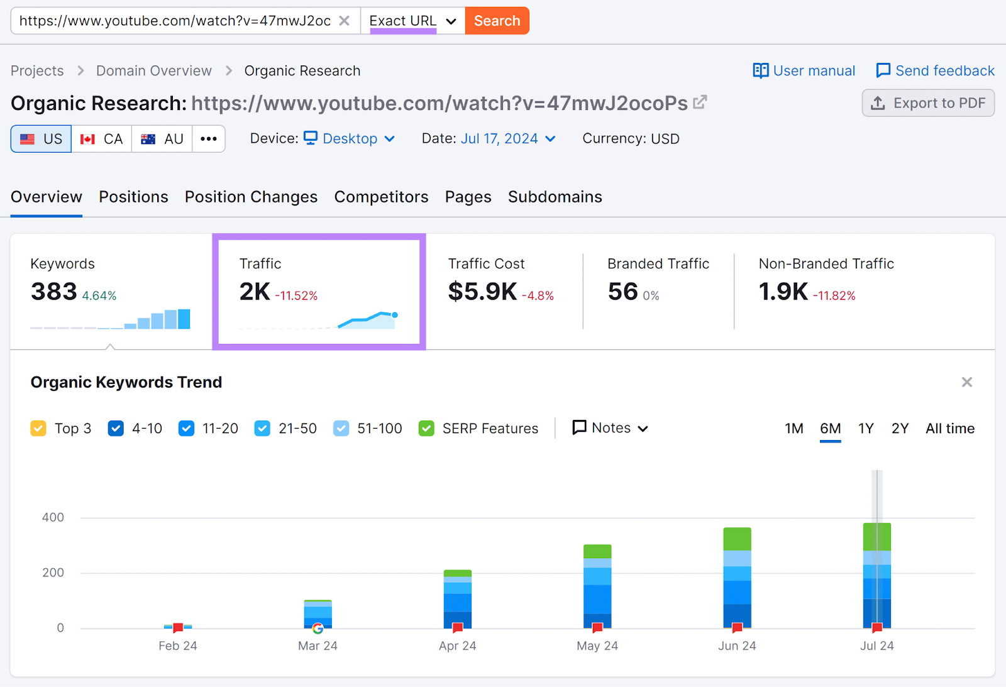Click the Traffic sparkline chart
This screenshot has height=687, width=1006.
click(319, 320)
